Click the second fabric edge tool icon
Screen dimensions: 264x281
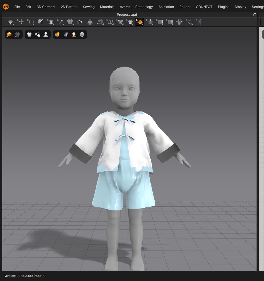pyautogui.click(x=169, y=22)
